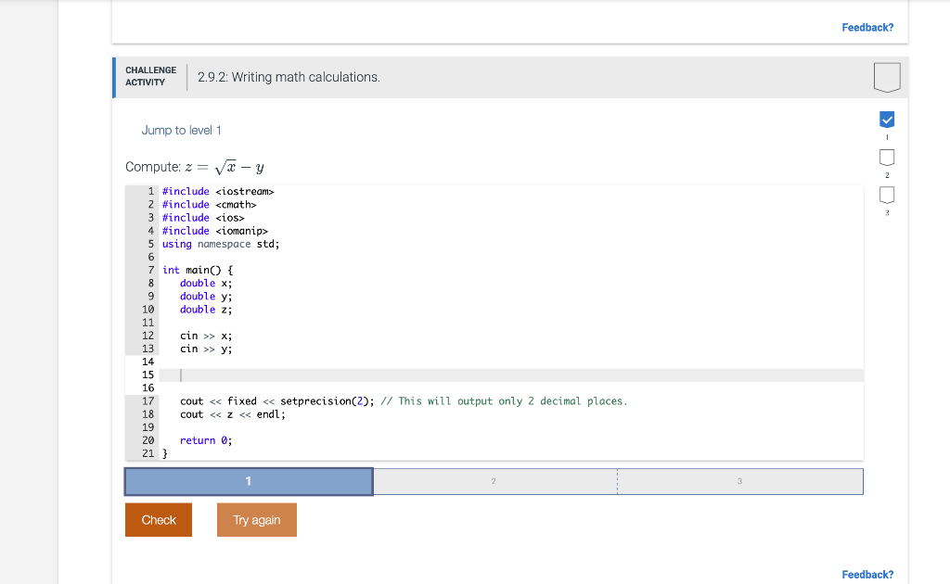The width and height of the screenshot is (950, 584).
Task: Click the '#include <iomanip>' line
Action: (x=215, y=231)
